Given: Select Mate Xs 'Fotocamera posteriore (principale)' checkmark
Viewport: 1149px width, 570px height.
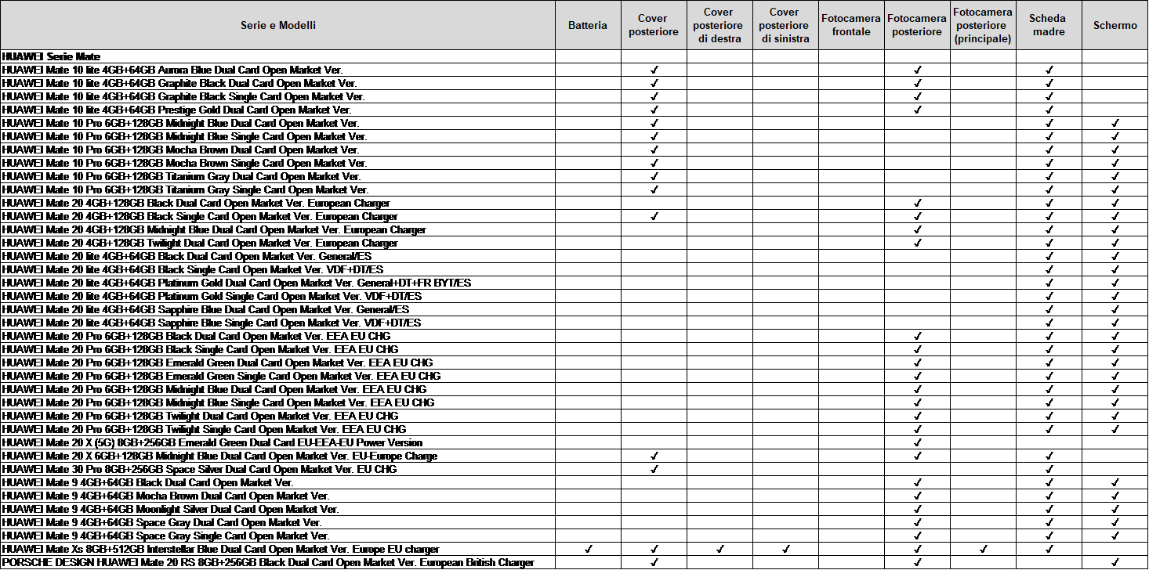Looking at the screenshot, I should click(x=983, y=550).
